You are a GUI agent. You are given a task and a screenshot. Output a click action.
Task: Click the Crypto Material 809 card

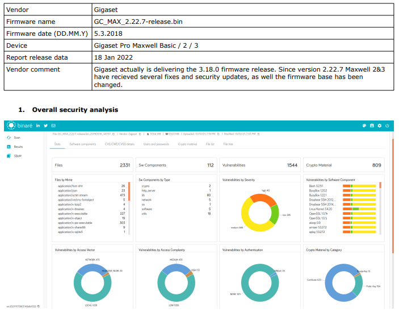(344, 165)
